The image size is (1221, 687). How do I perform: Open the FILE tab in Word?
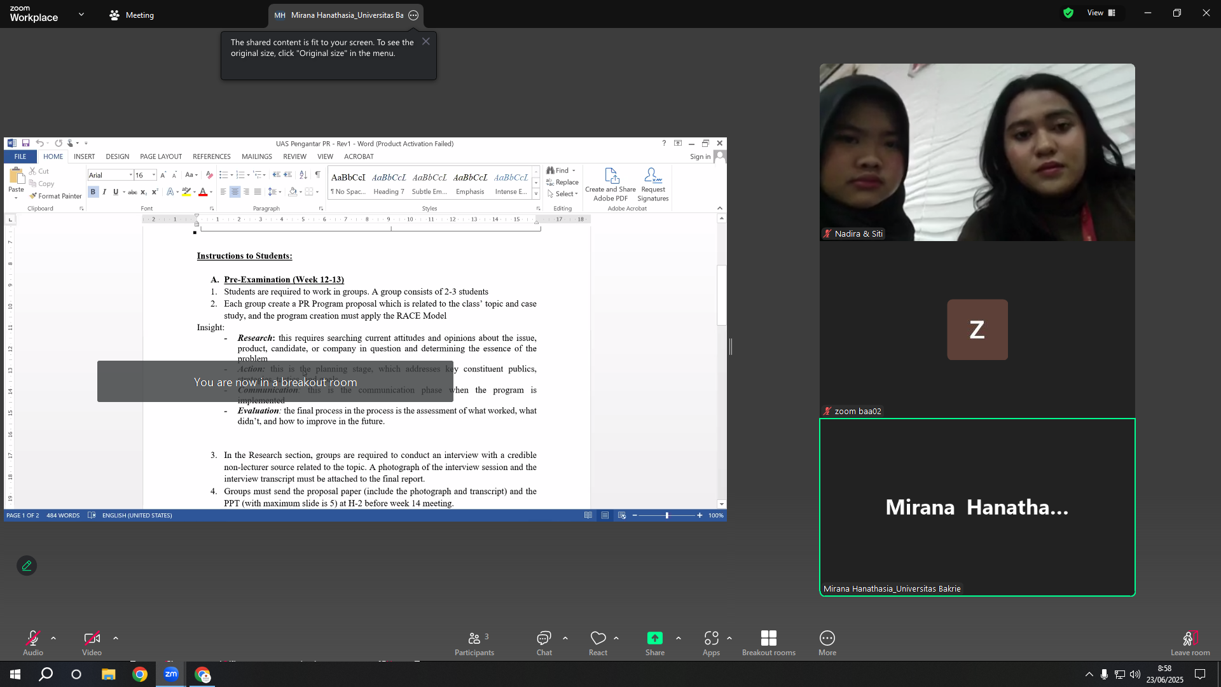[x=20, y=156]
